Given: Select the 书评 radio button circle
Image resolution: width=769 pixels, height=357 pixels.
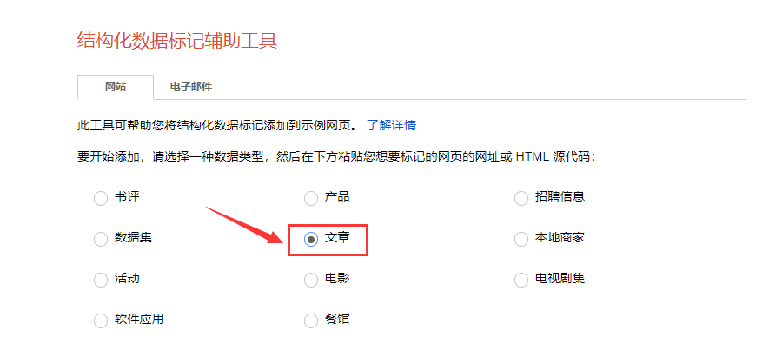Looking at the screenshot, I should tap(101, 199).
